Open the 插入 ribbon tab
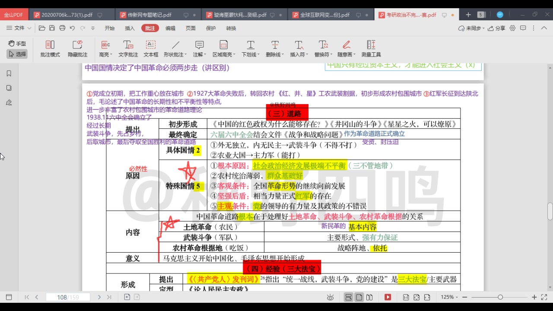This screenshot has width=553, height=311. tap(130, 28)
